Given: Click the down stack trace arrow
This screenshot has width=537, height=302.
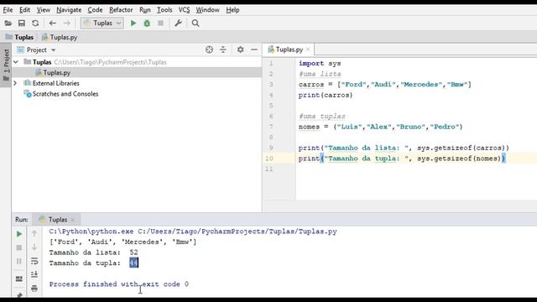Looking at the screenshot, I should click(x=34, y=247).
